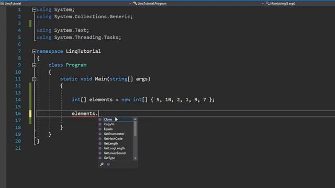The width and height of the screenshot is (335, 188).
Task: Click the 'static' keyword on line 11
Action: pyautogui.click(x=69, y=79)
